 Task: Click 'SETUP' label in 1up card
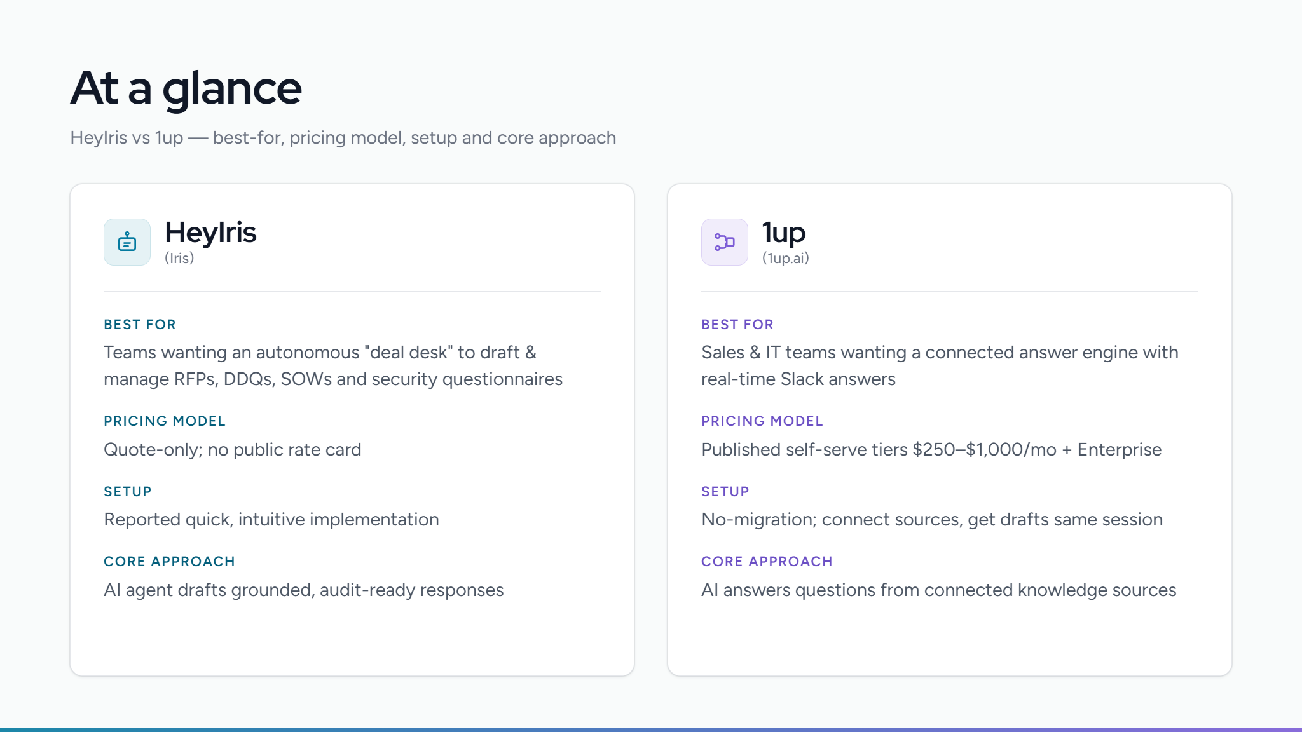tap(725, 492)
